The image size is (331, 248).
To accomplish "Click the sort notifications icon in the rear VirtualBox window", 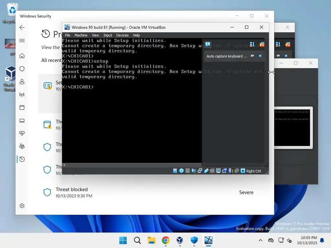I will (x=278, y=45).
